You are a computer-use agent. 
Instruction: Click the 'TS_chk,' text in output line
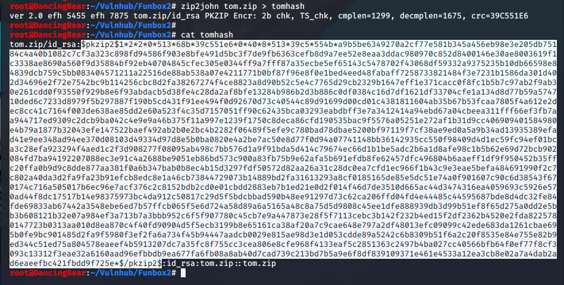[x=317, y=16]
